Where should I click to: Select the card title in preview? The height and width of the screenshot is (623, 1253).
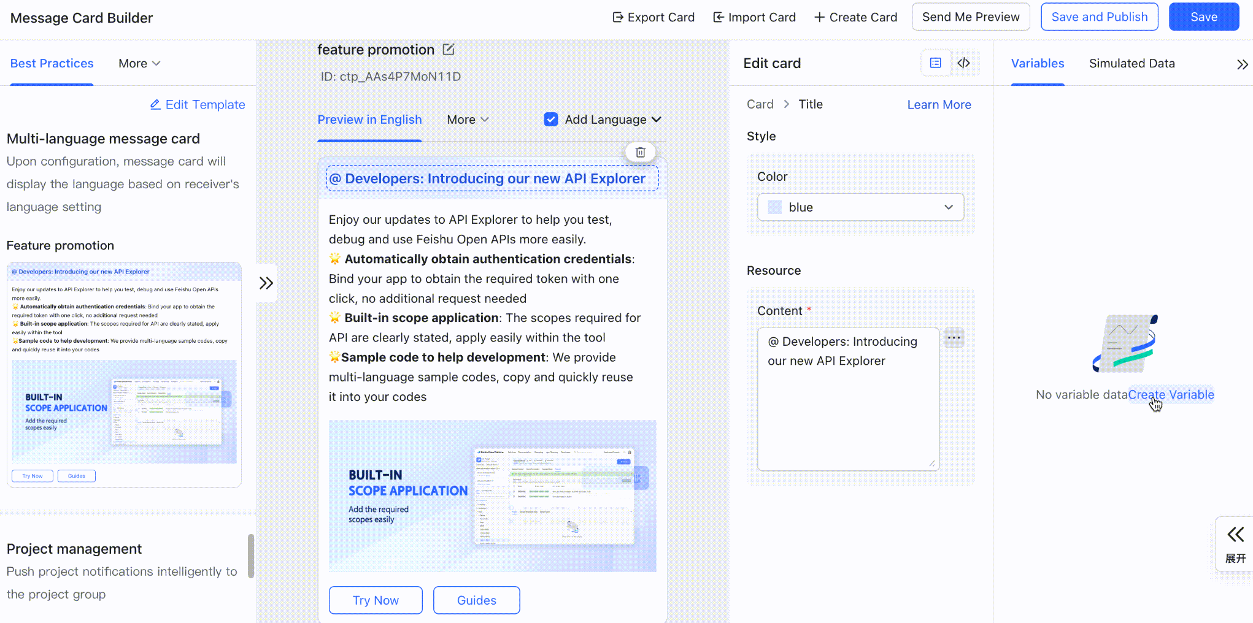click(492, 178)
